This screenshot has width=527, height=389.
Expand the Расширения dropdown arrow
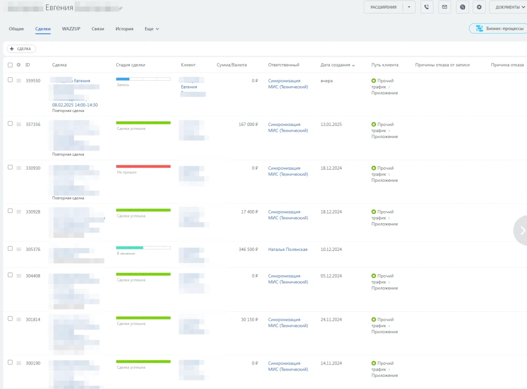[409, 7]
